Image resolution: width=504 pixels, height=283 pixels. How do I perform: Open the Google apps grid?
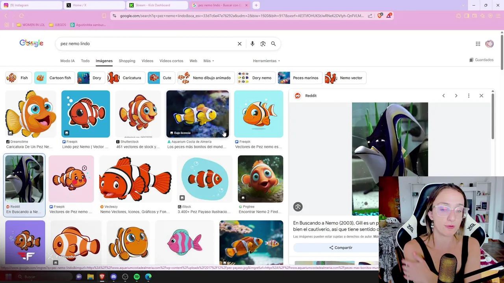pos(478,44)
